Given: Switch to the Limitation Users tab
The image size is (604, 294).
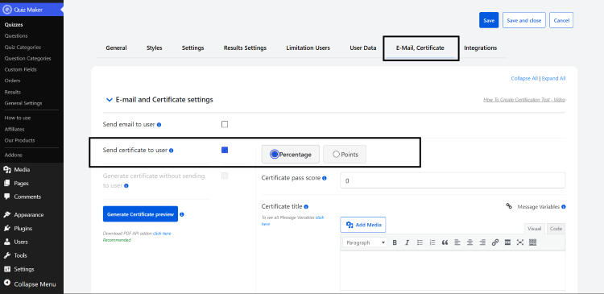Looking at the screenshot, I should tap(308, 48).
